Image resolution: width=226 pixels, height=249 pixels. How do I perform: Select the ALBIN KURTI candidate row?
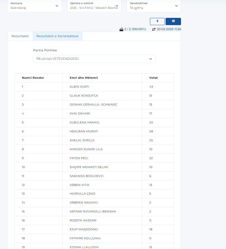pyautogui.click(x=79, y=87)
